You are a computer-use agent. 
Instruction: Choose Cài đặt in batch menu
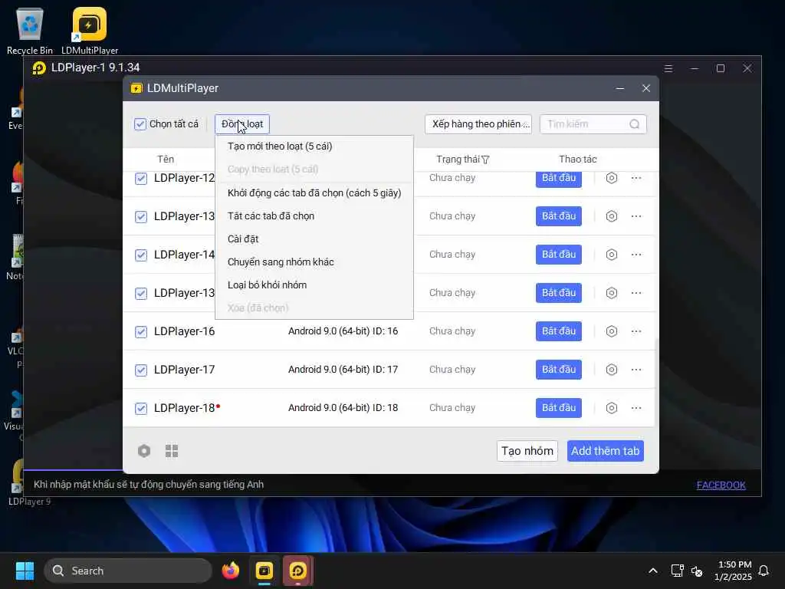click(314, 239)
